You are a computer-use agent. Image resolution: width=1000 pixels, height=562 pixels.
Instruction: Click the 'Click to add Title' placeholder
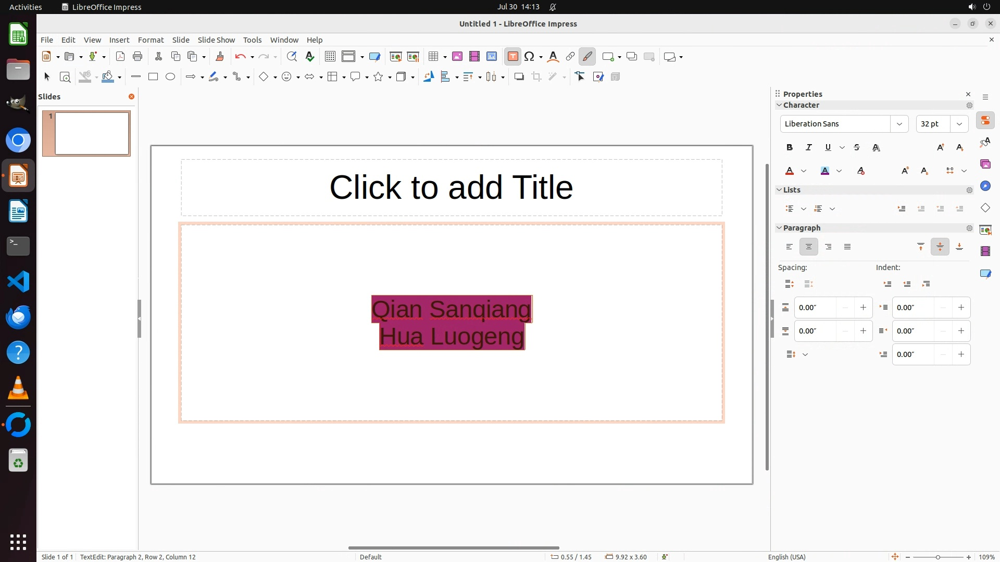coord(451,187)
